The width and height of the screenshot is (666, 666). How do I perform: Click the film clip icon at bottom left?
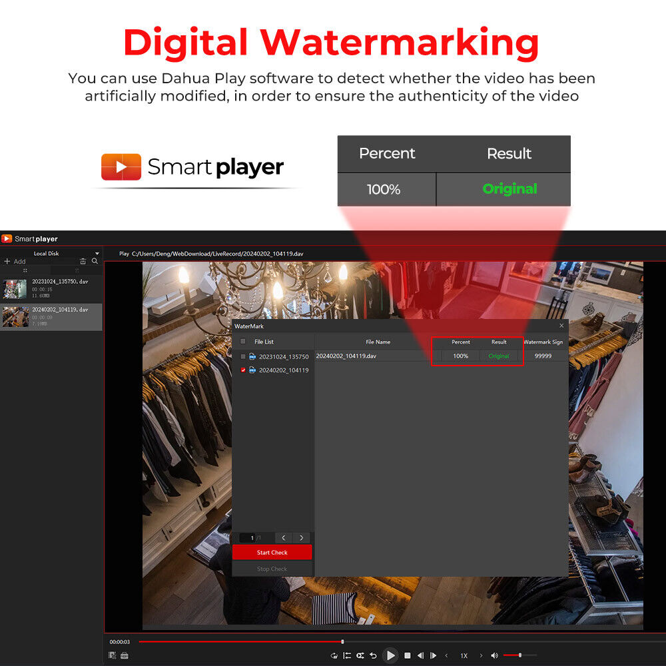(x=112, y=655)
